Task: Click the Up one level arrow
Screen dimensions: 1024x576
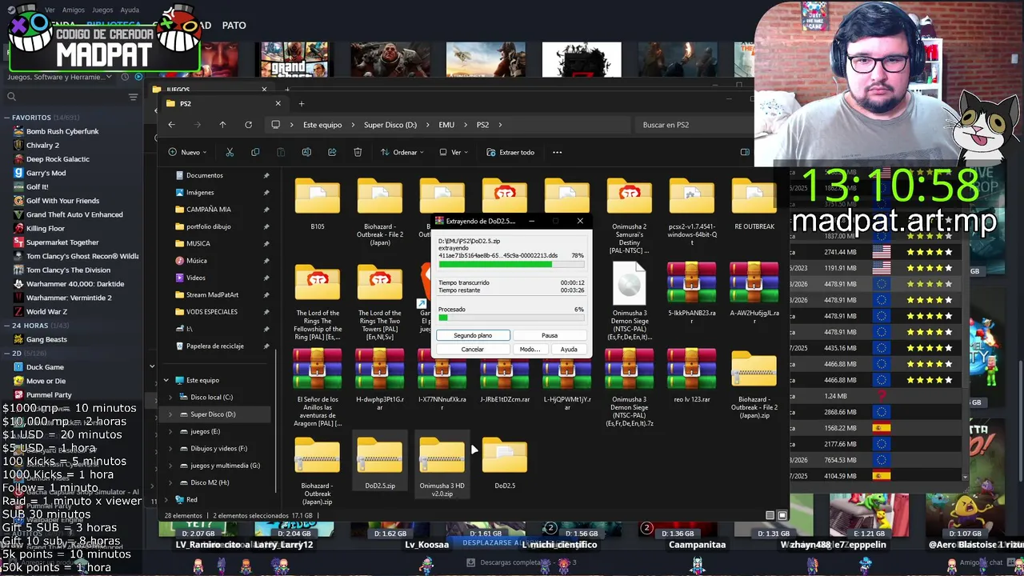Action: [x=222, y=125]
